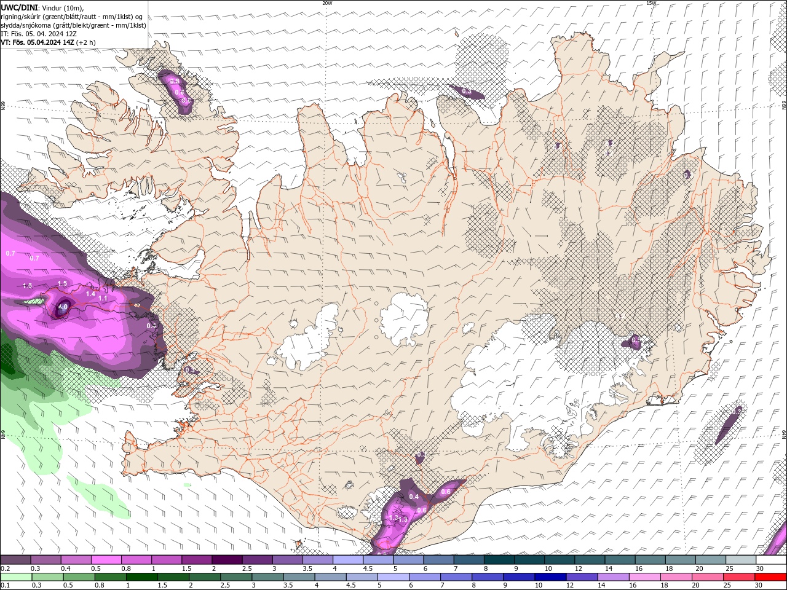Click the 25 label in the lower legend

(x=726, y=585)
